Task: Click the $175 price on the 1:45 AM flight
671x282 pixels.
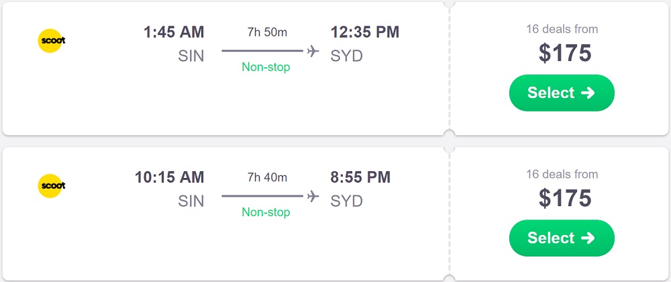Action: 565,53
